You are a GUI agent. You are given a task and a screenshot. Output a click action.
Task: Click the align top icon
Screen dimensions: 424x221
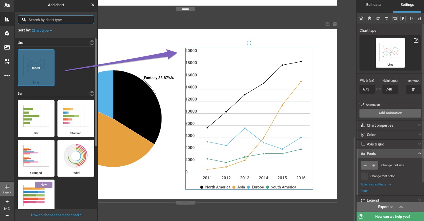pos(403,19)
